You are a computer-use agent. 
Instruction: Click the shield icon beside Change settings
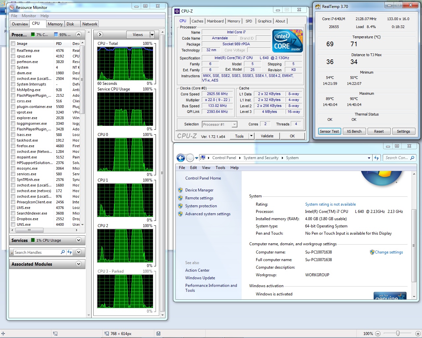(372, 252)
